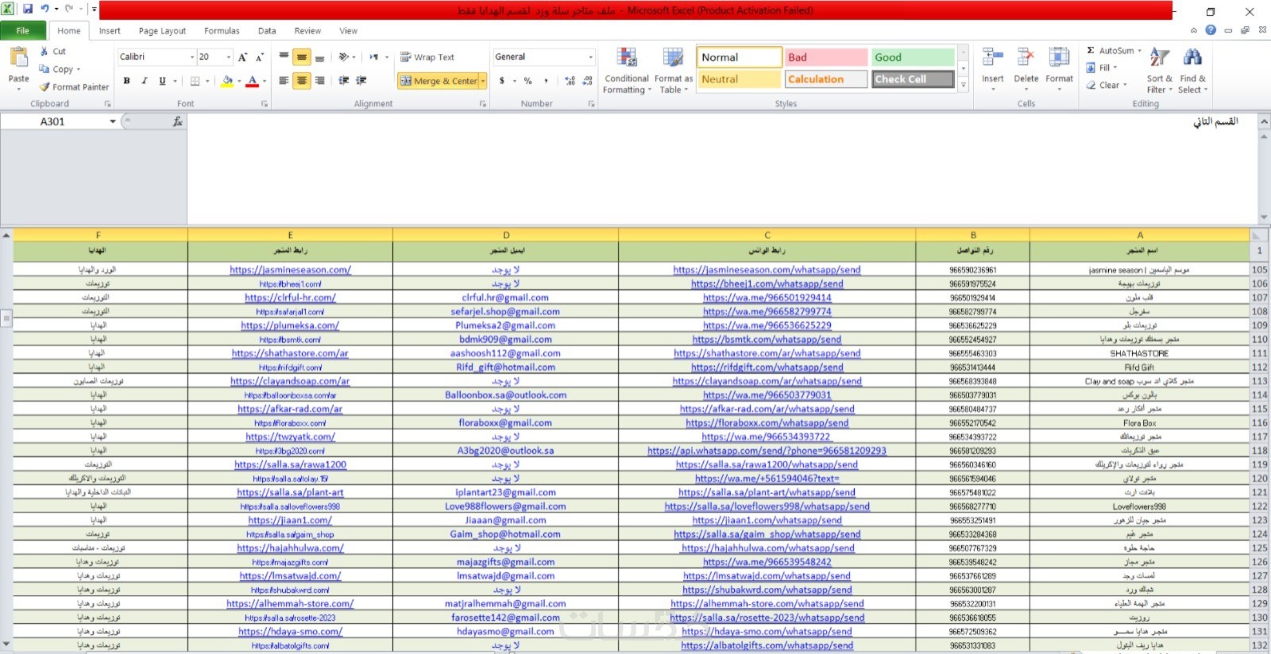Viewport: 1271px width, 654px height.
Task: Apply Accounting Number Format dollar sign
Action: [502, 81]
